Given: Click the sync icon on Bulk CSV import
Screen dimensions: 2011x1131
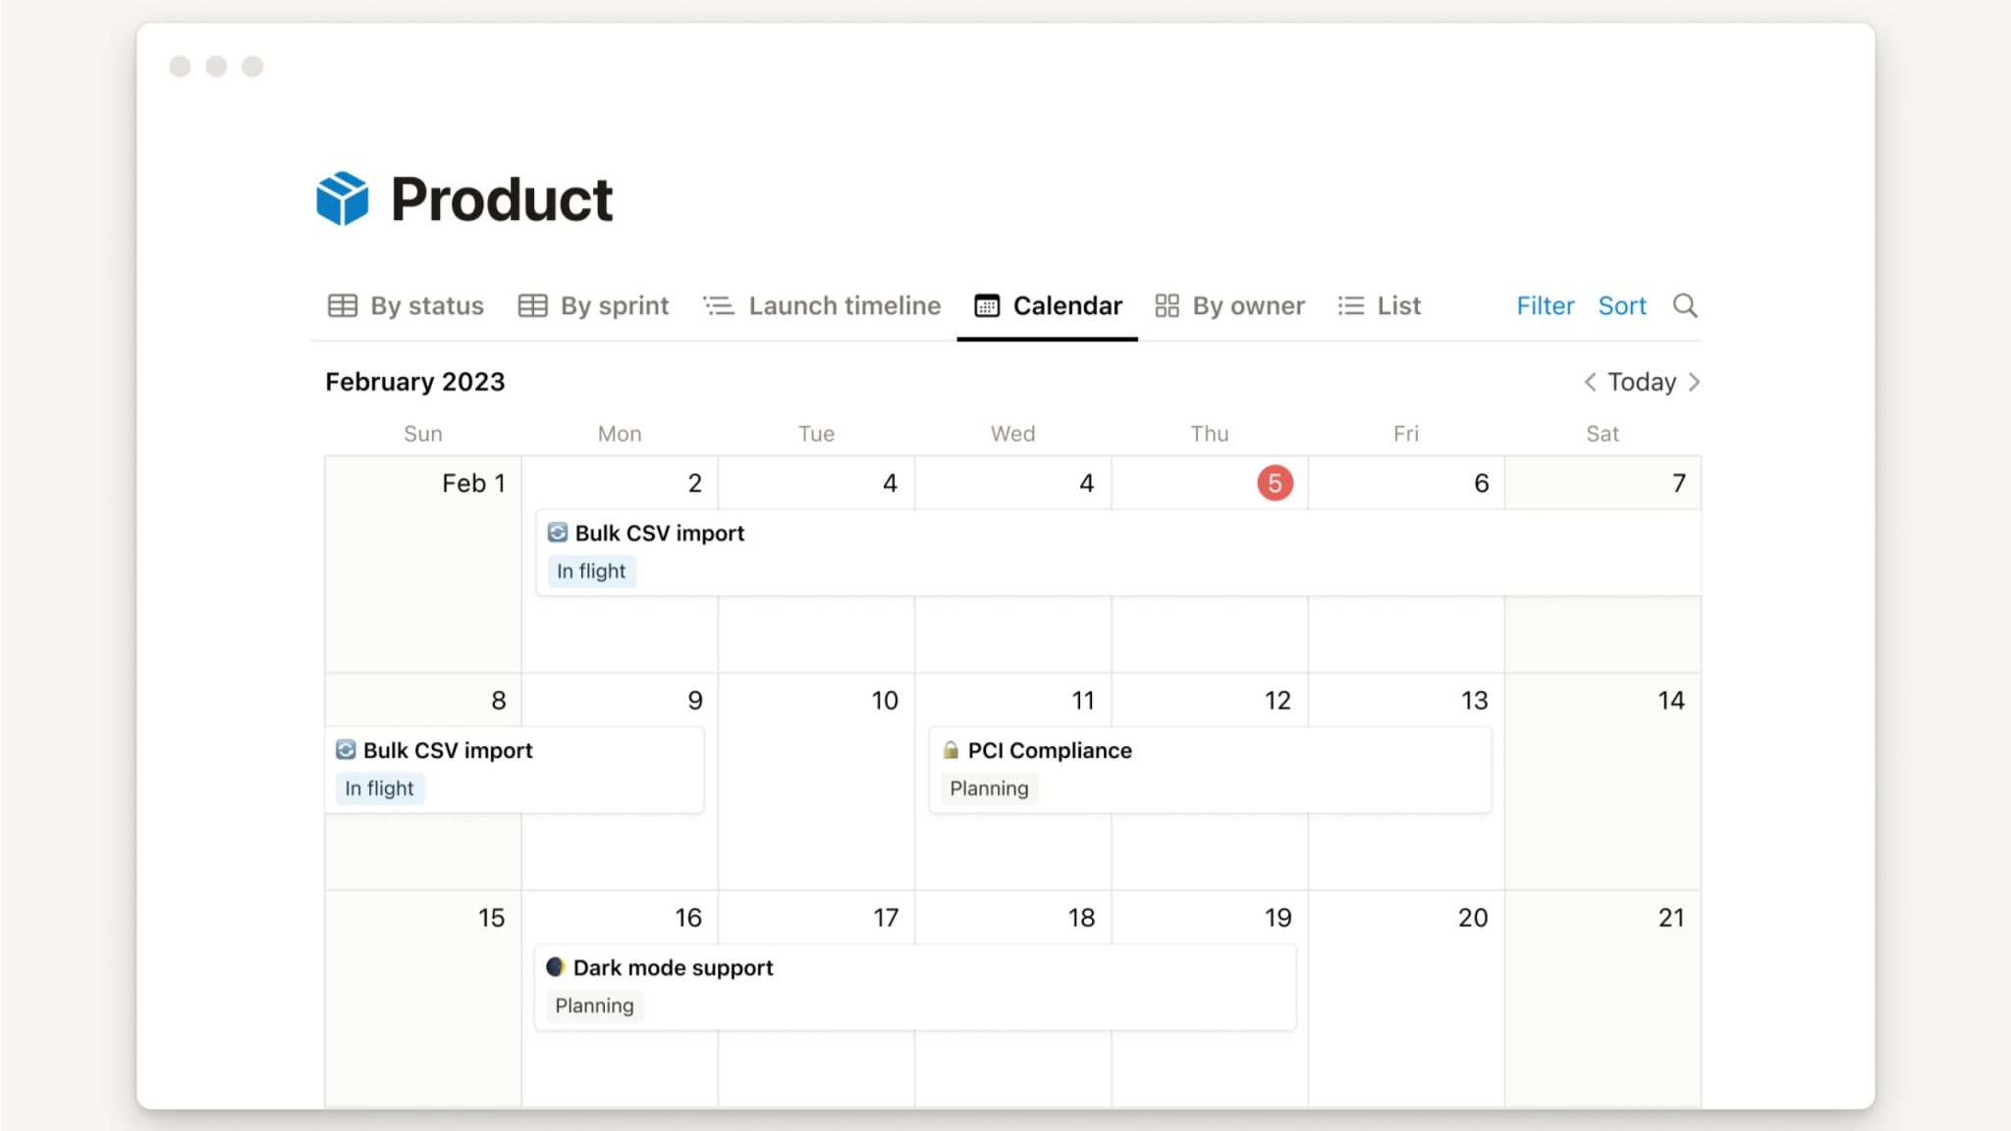Looking at the screenshot, I should pos(556,533).
